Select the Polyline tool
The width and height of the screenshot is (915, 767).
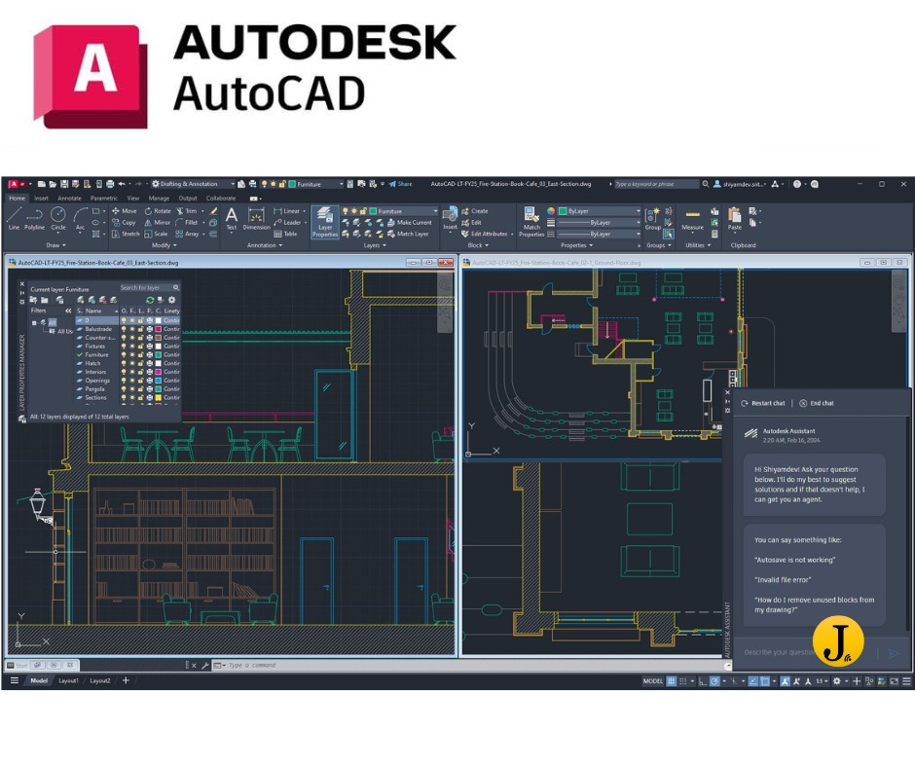point(34,218)
